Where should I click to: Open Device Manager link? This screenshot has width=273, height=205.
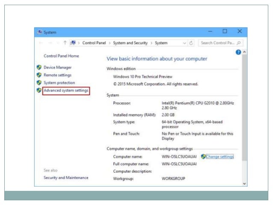click(x=57, y=67)
